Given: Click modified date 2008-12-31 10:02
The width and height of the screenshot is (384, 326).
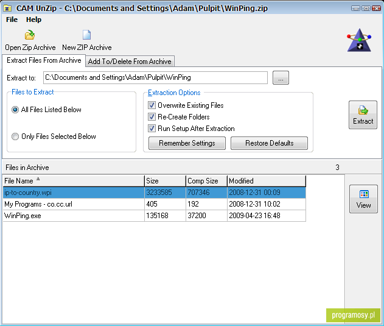Looking at the screenshot, I should pyautogui.click(x=254, y=204).
